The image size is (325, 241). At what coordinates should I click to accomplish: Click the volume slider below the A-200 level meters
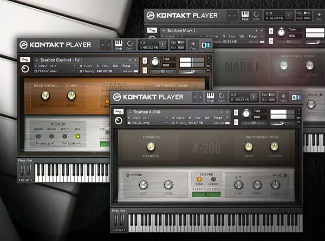point(282,123)
